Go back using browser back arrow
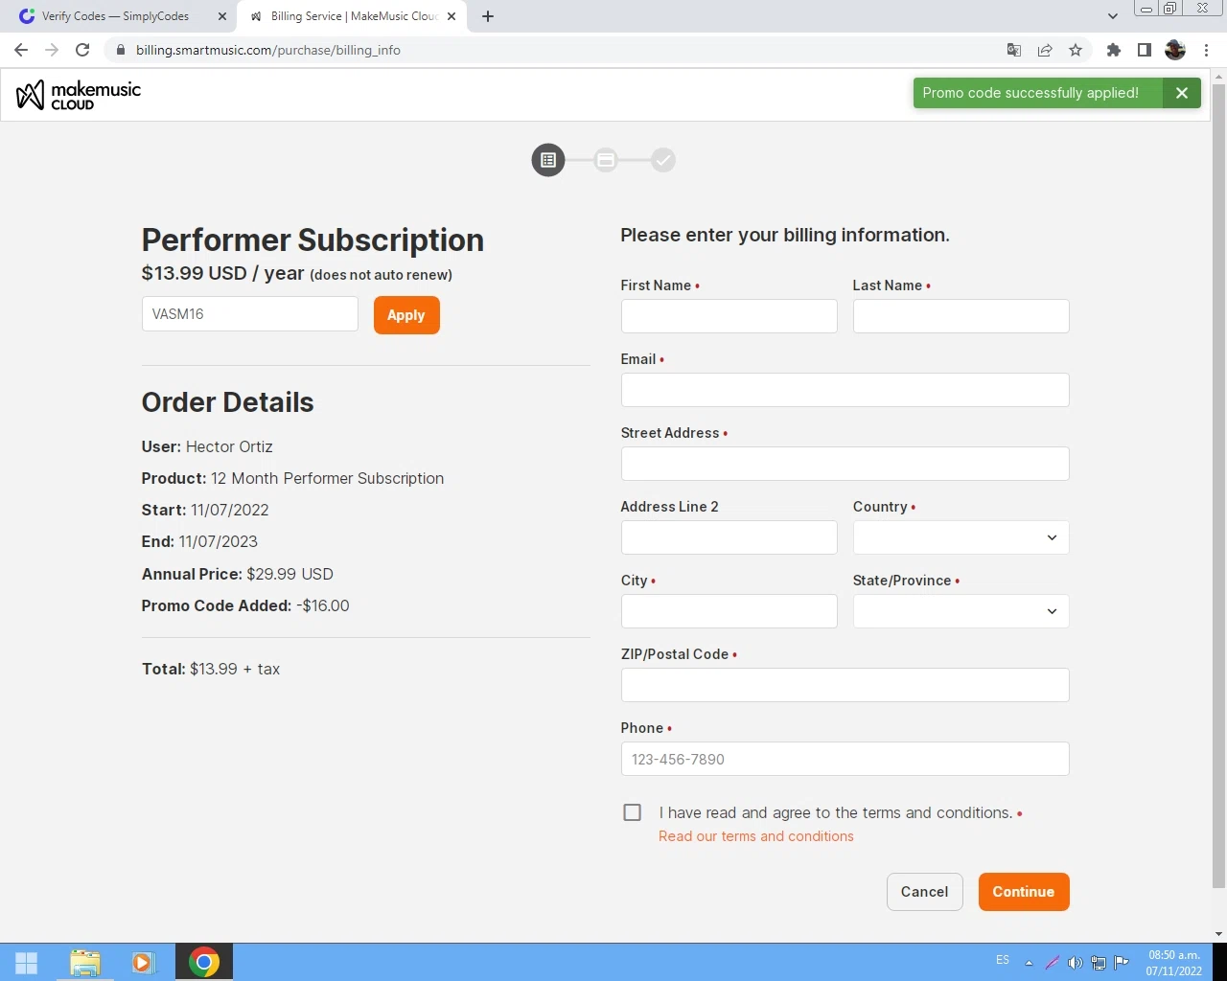Viewport: 1227px width, 981px height. click(x=21, y=50)
